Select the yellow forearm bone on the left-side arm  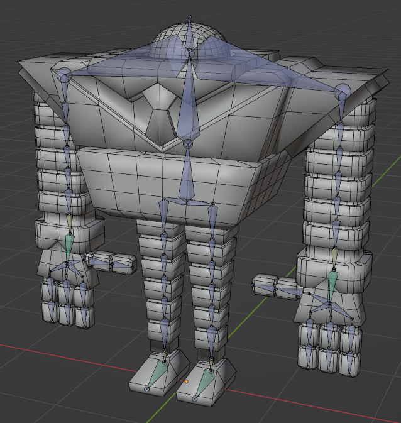point(69,223)
